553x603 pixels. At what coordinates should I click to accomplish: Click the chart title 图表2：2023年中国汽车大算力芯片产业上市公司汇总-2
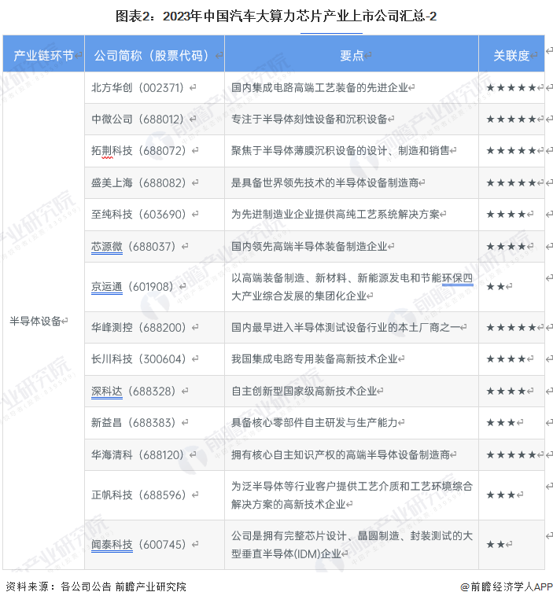[x=276, y=17]
